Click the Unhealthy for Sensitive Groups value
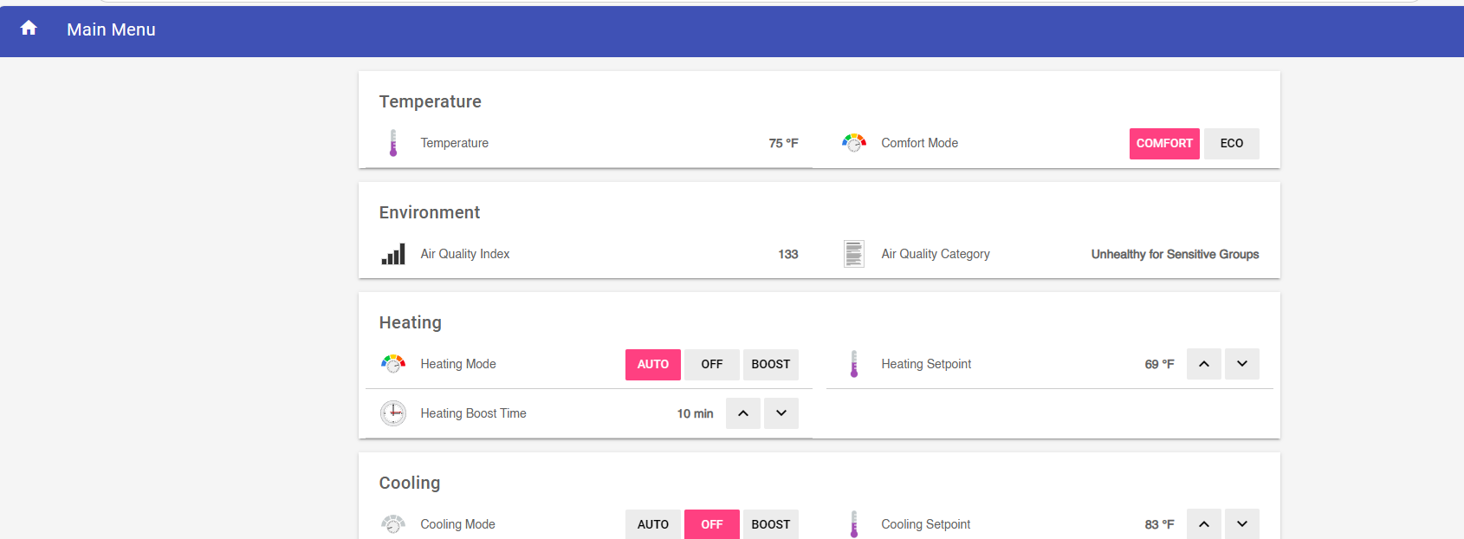 tap(1174, 254)
